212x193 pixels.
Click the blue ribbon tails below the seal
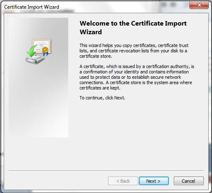point(46,54)
